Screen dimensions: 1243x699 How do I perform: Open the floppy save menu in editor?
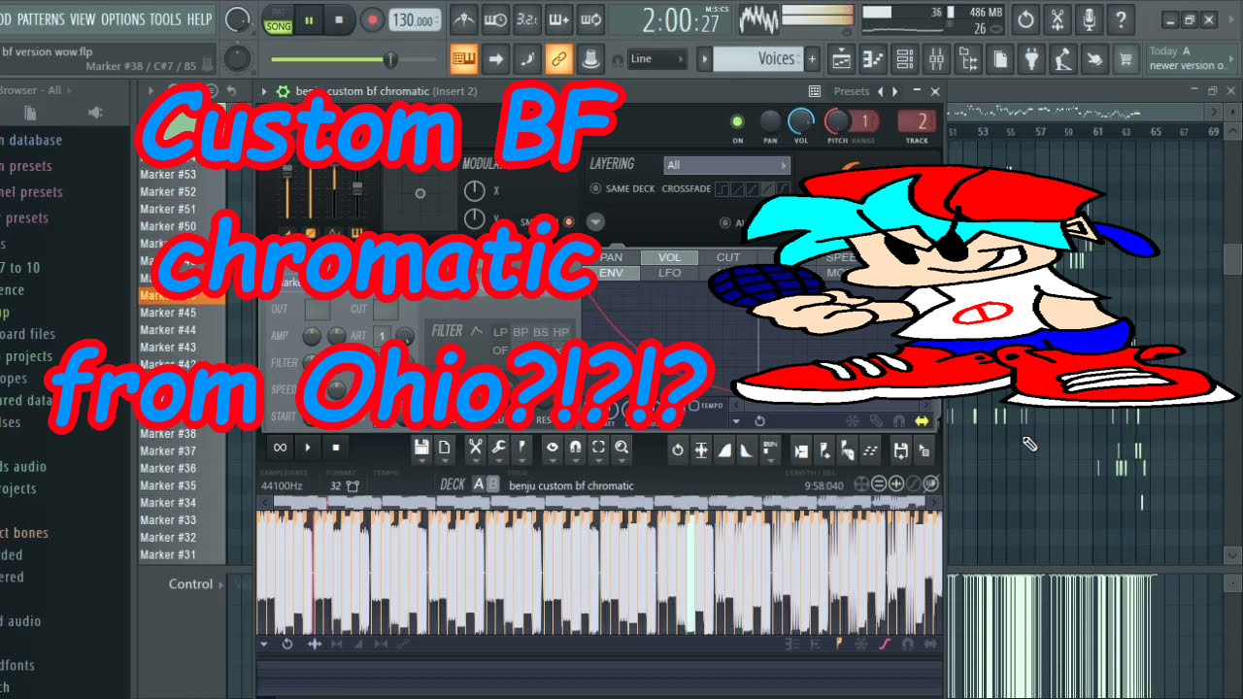coord(421,448)
